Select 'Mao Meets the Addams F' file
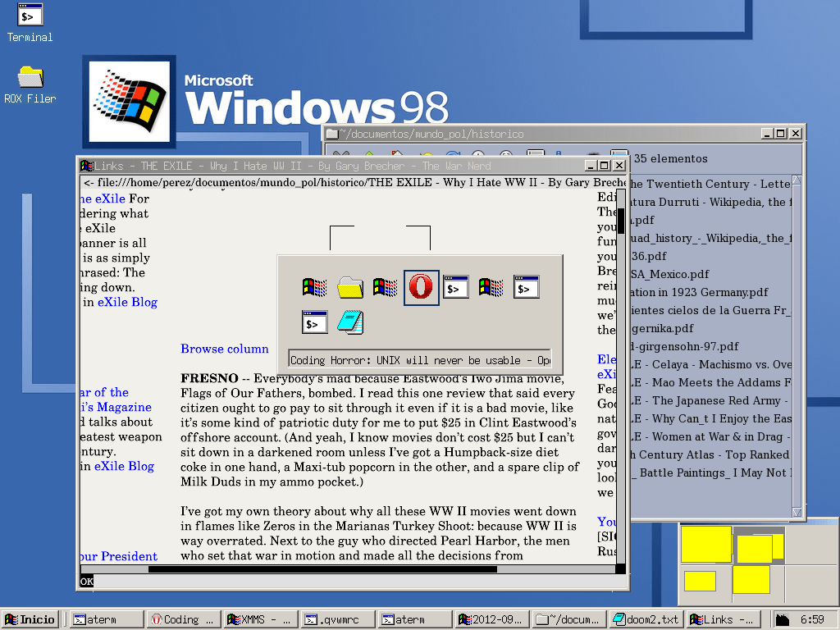The height and width of the screenshot is (630, 840). [x=710, y=382]
